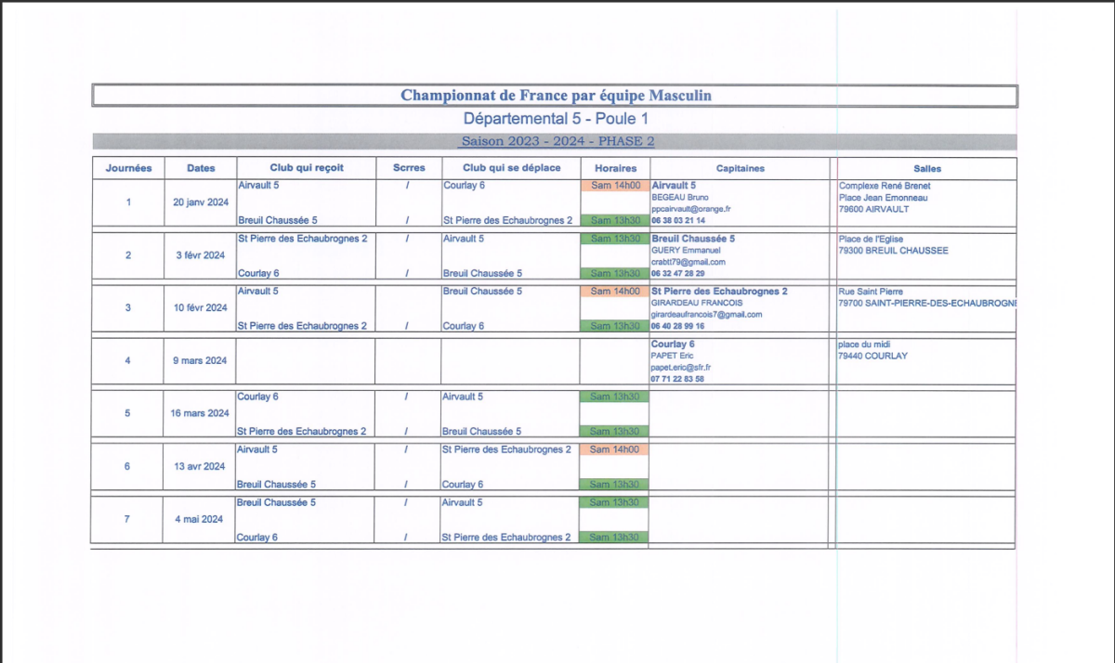Click the Journées column header
Screen dimensions: 1115x663
(x=128, y=168)
